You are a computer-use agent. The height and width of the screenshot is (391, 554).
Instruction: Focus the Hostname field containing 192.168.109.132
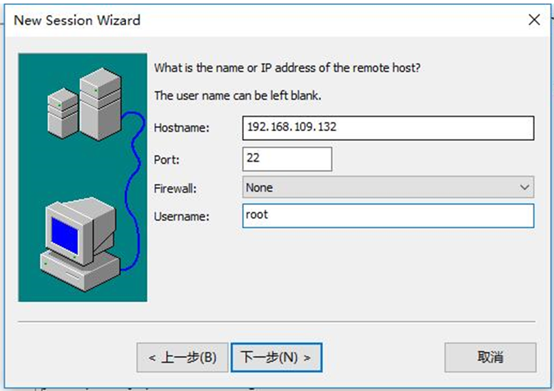(389, 127)
